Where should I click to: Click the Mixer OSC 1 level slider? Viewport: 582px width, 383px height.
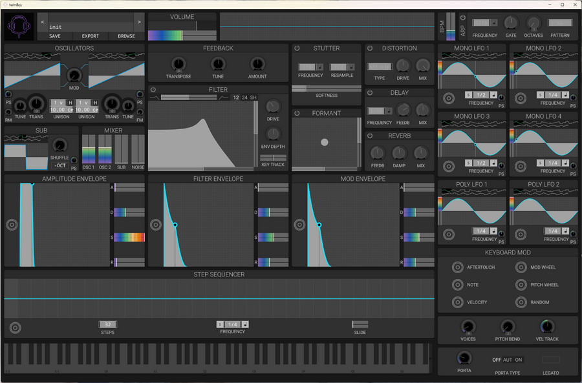click(x=89, y=149)
